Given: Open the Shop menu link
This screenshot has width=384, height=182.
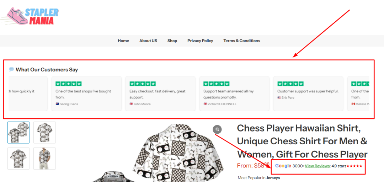Looking at the screenshot, I should (172, 41).
